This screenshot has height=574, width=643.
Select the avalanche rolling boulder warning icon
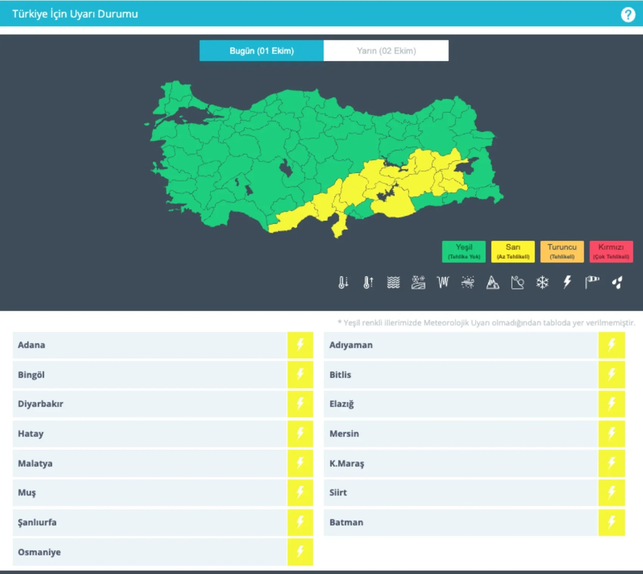point(517,282)
